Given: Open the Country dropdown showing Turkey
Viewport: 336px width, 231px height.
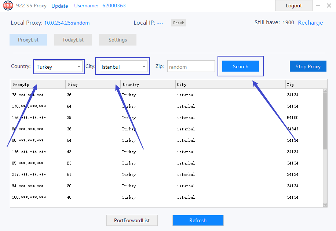Looking at the screenshot, I should (x=59, y=67).
